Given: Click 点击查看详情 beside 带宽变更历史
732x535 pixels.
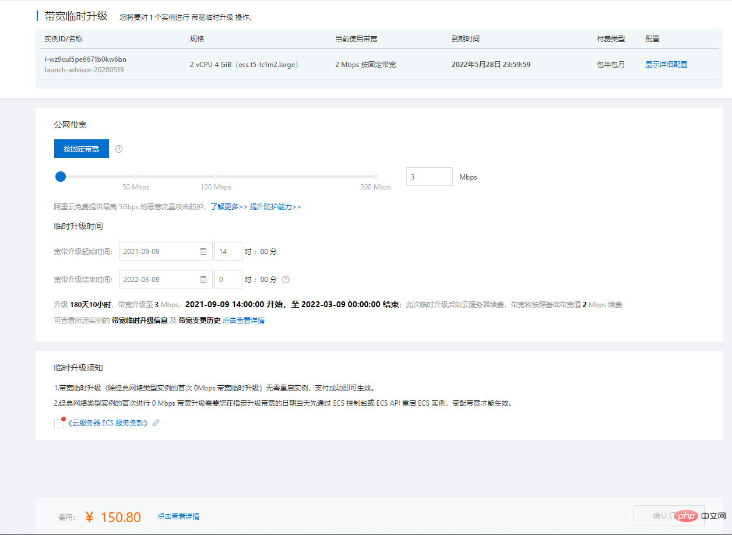Looking at the screenshot, I should coord(244,321).
